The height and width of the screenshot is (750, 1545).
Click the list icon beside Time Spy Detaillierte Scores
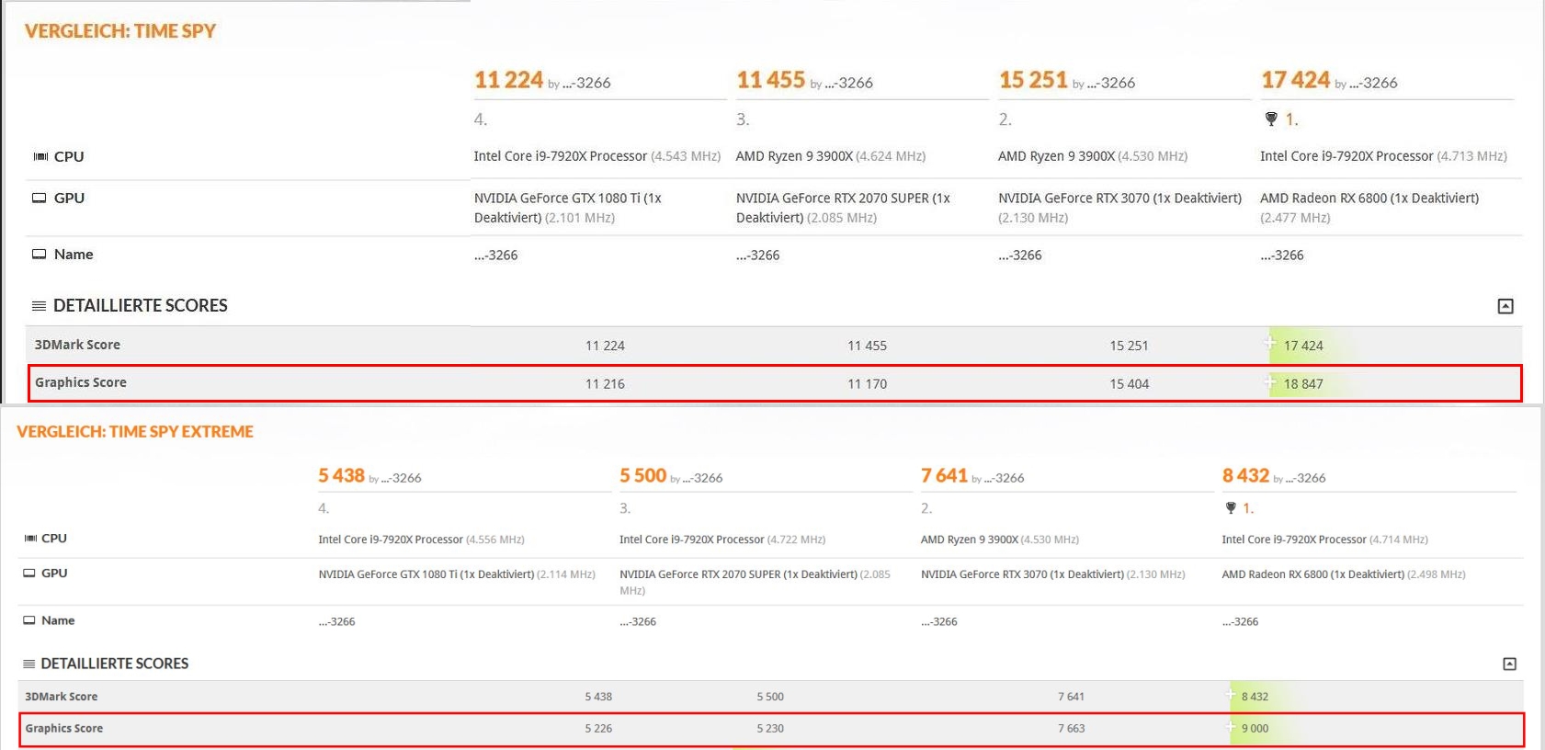point(39,306)
